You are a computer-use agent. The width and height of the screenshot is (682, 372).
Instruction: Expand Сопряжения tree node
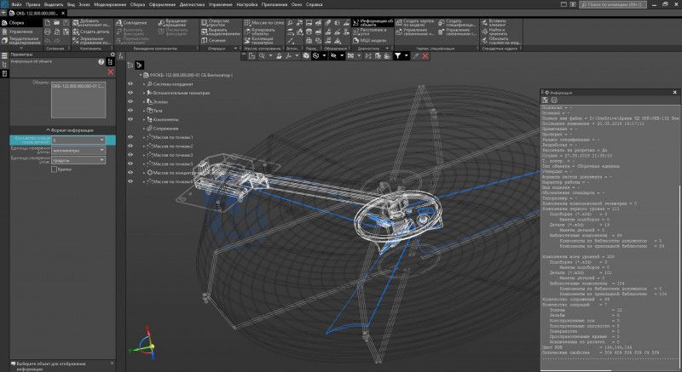tap(144, 129)
